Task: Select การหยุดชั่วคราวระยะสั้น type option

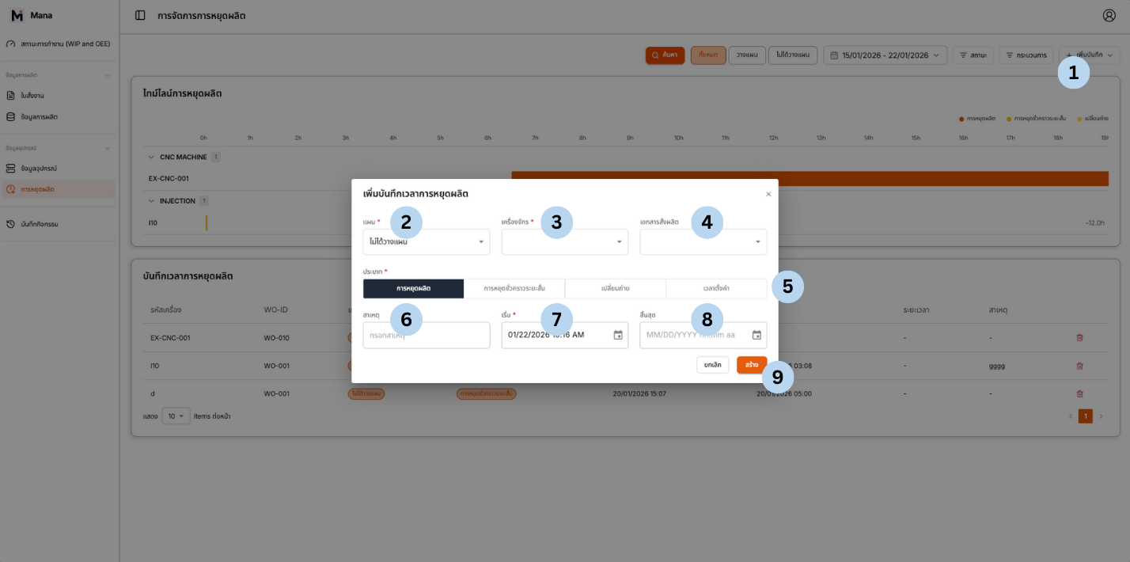Action: coord(514,289)
